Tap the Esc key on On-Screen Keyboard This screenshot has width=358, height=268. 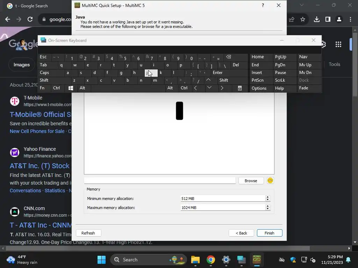tap(44, 57)
